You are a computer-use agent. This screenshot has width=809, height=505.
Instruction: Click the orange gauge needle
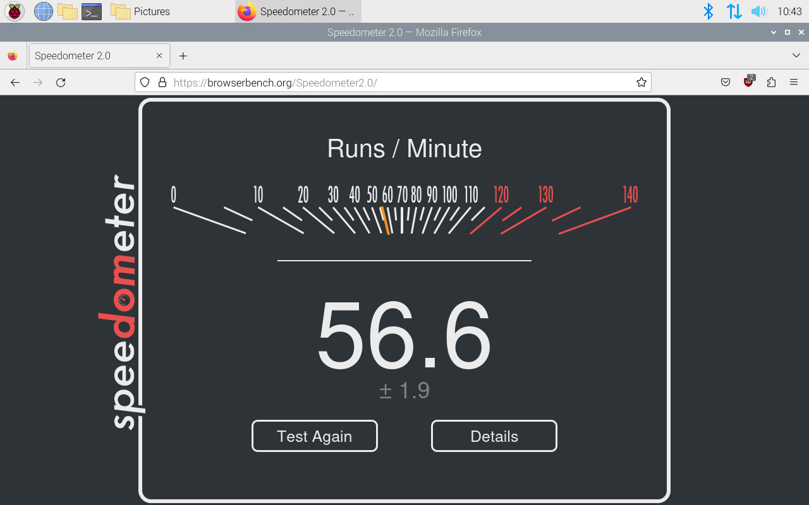pos(385,220)
